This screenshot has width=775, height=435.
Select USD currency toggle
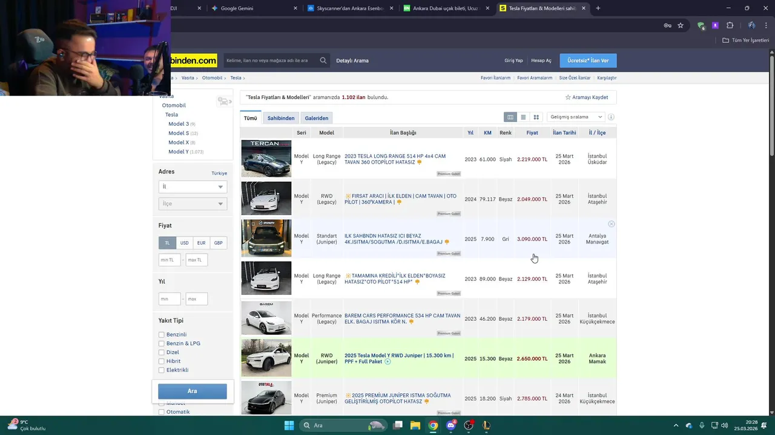184,243
